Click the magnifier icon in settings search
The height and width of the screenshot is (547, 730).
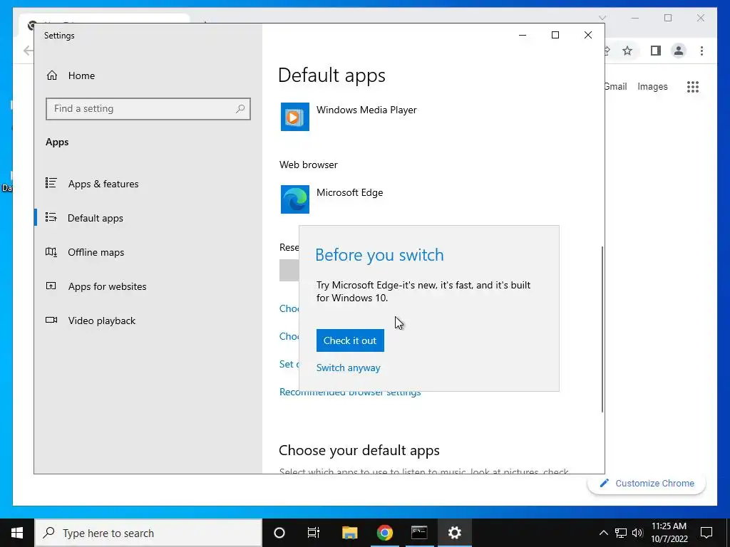(x=240, y=109)
